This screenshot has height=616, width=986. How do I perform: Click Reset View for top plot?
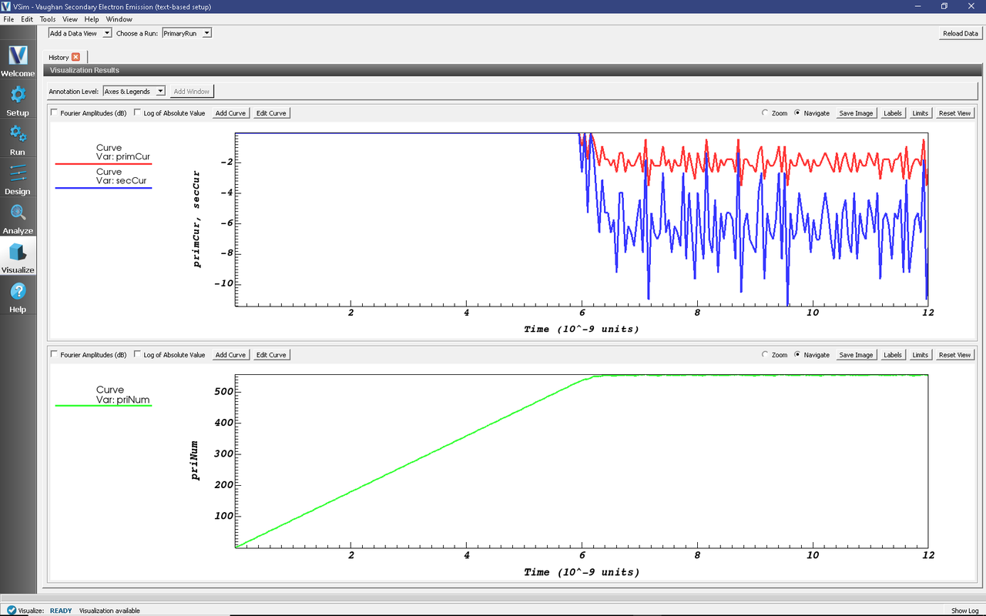tap(954, 113)
